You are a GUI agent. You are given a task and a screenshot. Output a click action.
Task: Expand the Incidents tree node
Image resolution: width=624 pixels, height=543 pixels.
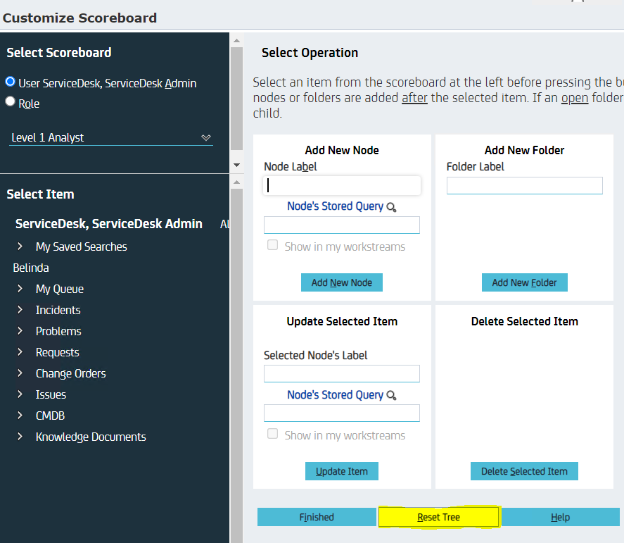pos(20,310)
